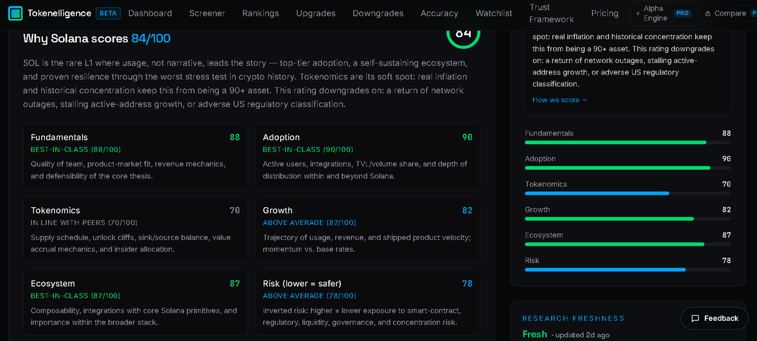The height and width of the screenshot is (341, 757).
Task: Click the 82 score in Growth card
Action: [x=467, y=210]
